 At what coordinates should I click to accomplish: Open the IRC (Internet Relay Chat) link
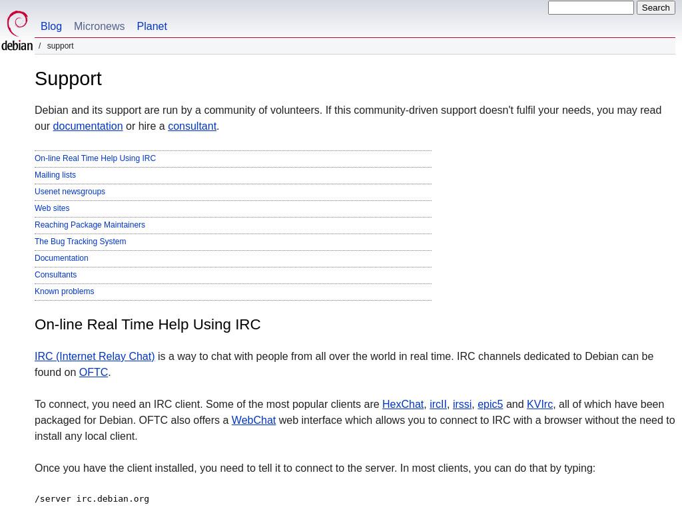click(95, 357)
